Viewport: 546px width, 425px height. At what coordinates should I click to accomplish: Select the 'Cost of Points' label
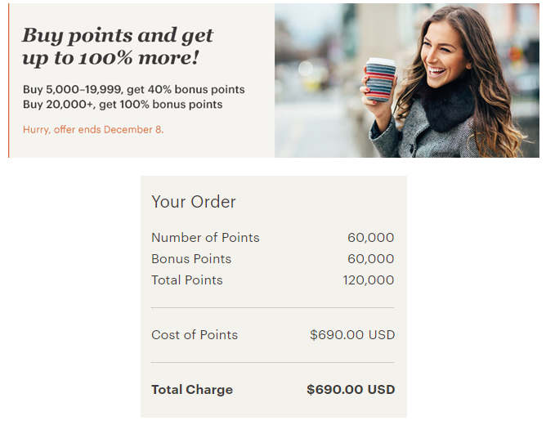[195, 334]
